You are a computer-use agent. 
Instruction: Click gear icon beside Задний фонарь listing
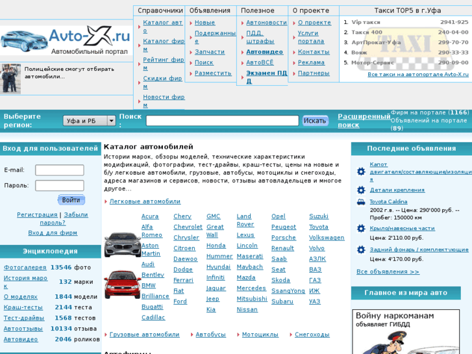click(x=361, y=250)
